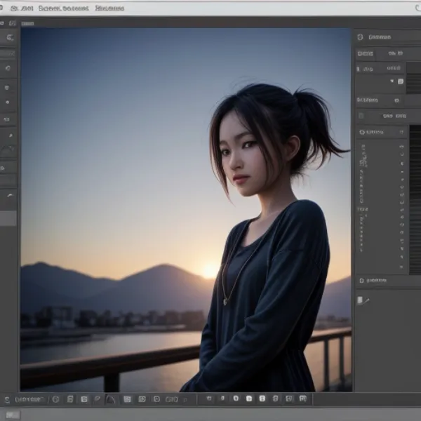The width and height of the screenshot is (421, 421).
Task: Click the triangular histogram icon in the bottom toolbar
Action: coord(110,399)
